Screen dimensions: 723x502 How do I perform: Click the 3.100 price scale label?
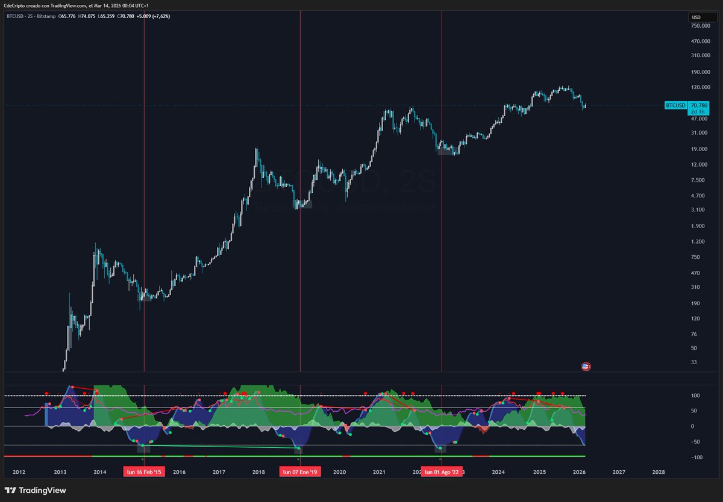point(696,209)
